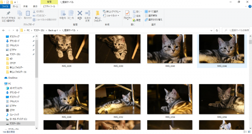Click Copy path (パスのコピー)

tap(39, 16)
